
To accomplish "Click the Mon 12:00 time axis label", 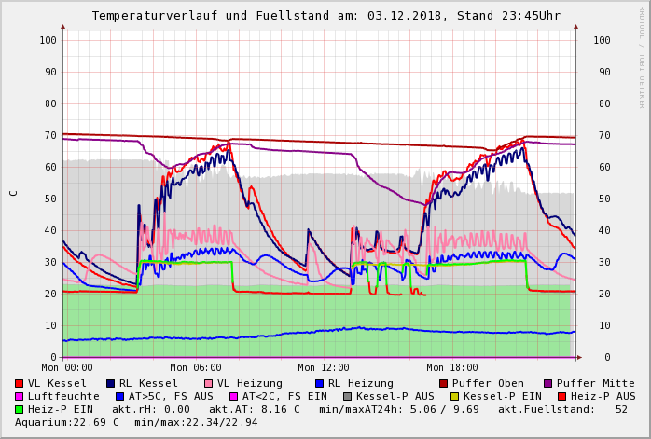I will 324,367.
